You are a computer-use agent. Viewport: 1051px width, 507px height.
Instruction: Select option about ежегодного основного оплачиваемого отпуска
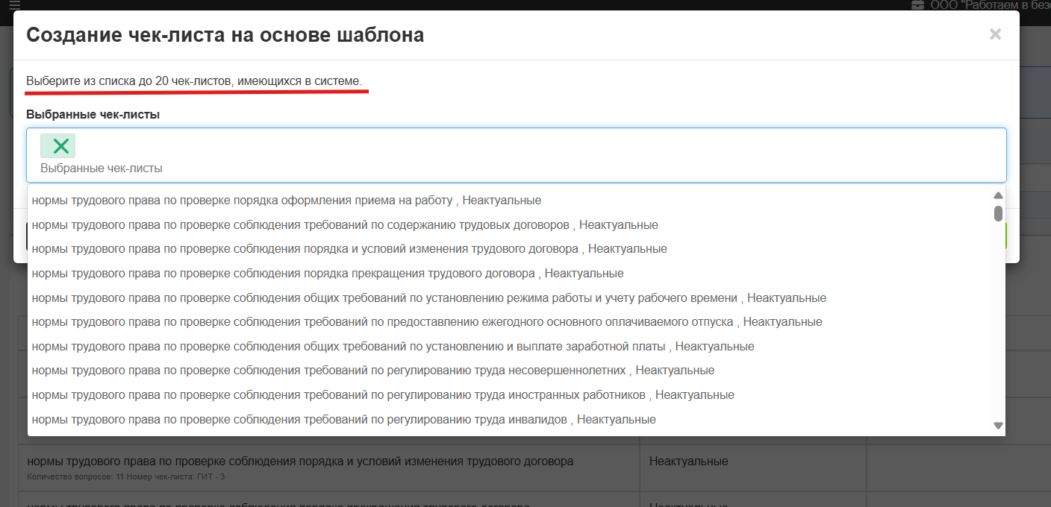tap(510, 322)
